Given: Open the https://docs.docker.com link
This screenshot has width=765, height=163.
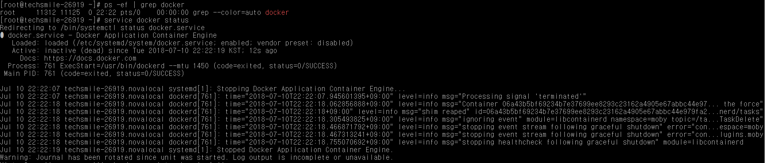Looking at the screenshot, I should tap(90, 58).
